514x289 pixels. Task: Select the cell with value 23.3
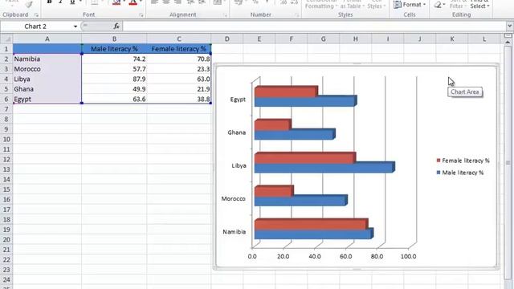pyautogui.click(x=179, y=69)
